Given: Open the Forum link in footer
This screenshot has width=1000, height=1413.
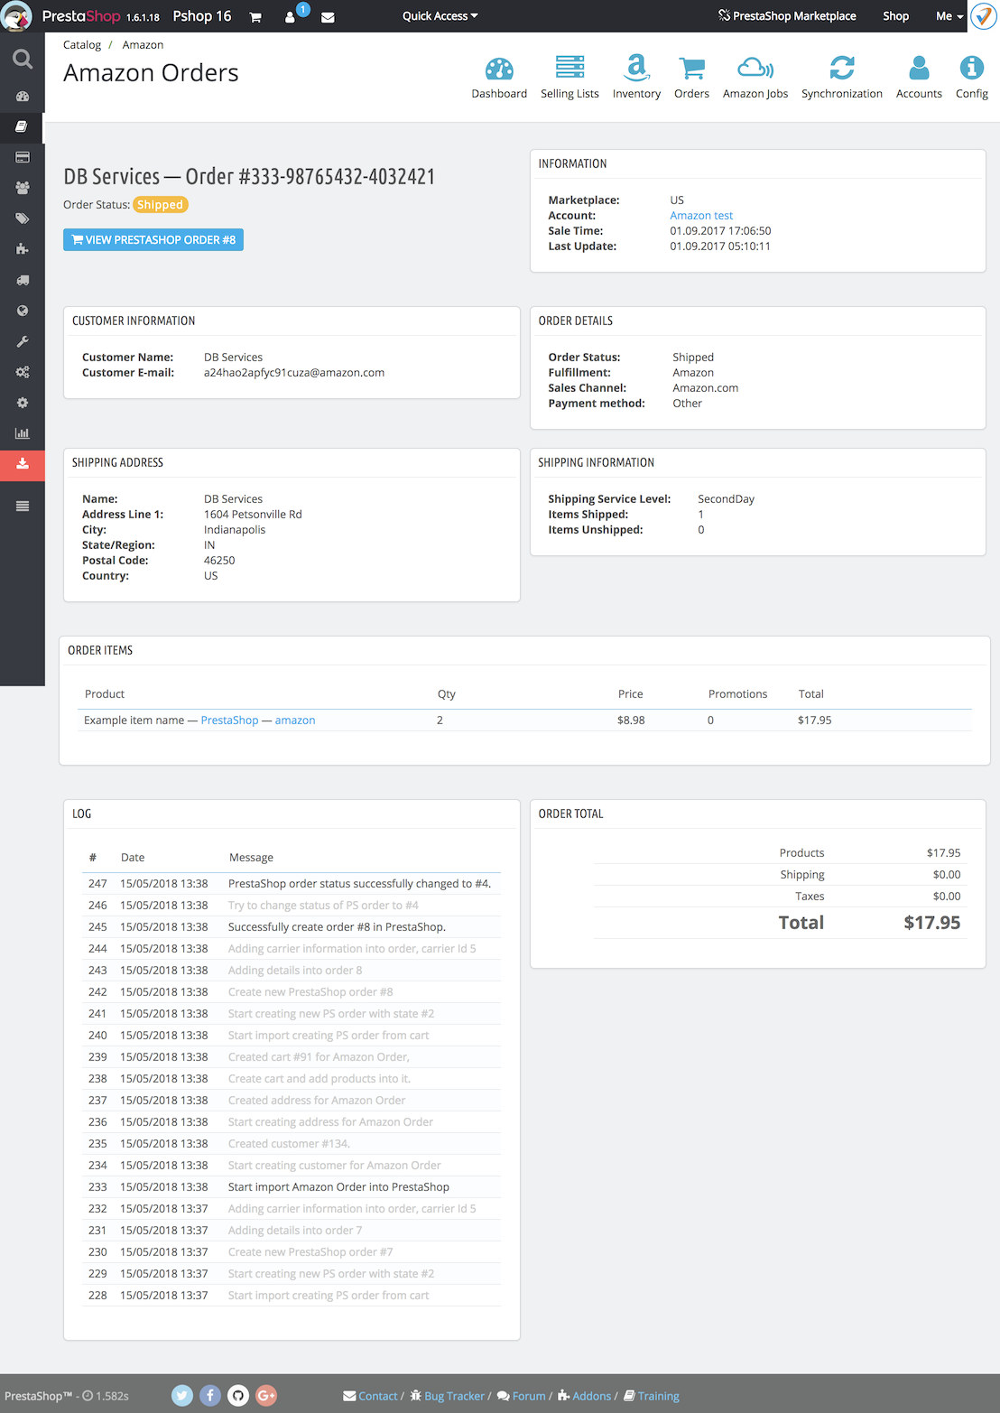Looking at the screenshot, I should click(522, 1396).
